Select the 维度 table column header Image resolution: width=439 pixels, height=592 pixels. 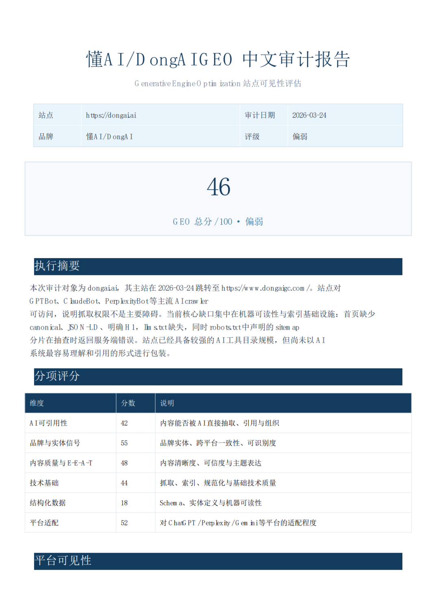point(37,403)
